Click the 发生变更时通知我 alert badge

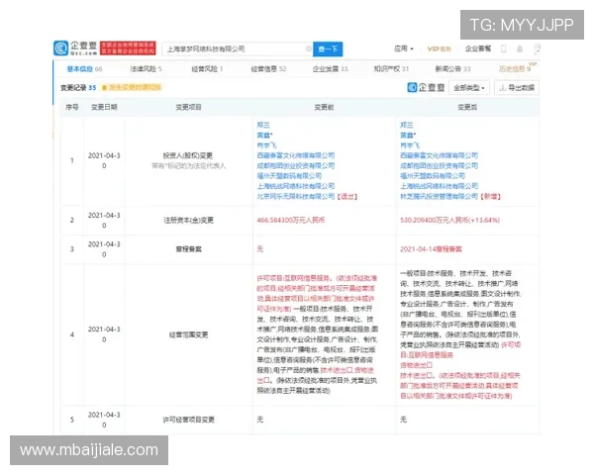(x=132, y=87)
